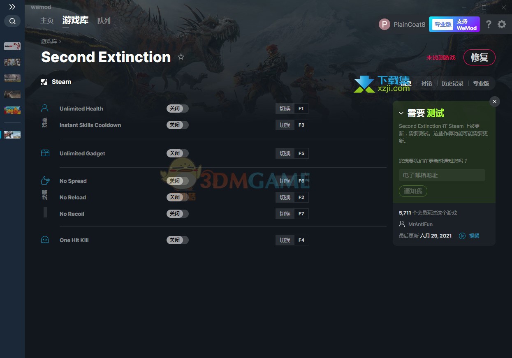Toggle the No Recoil cheat

(x=178, y=214)
